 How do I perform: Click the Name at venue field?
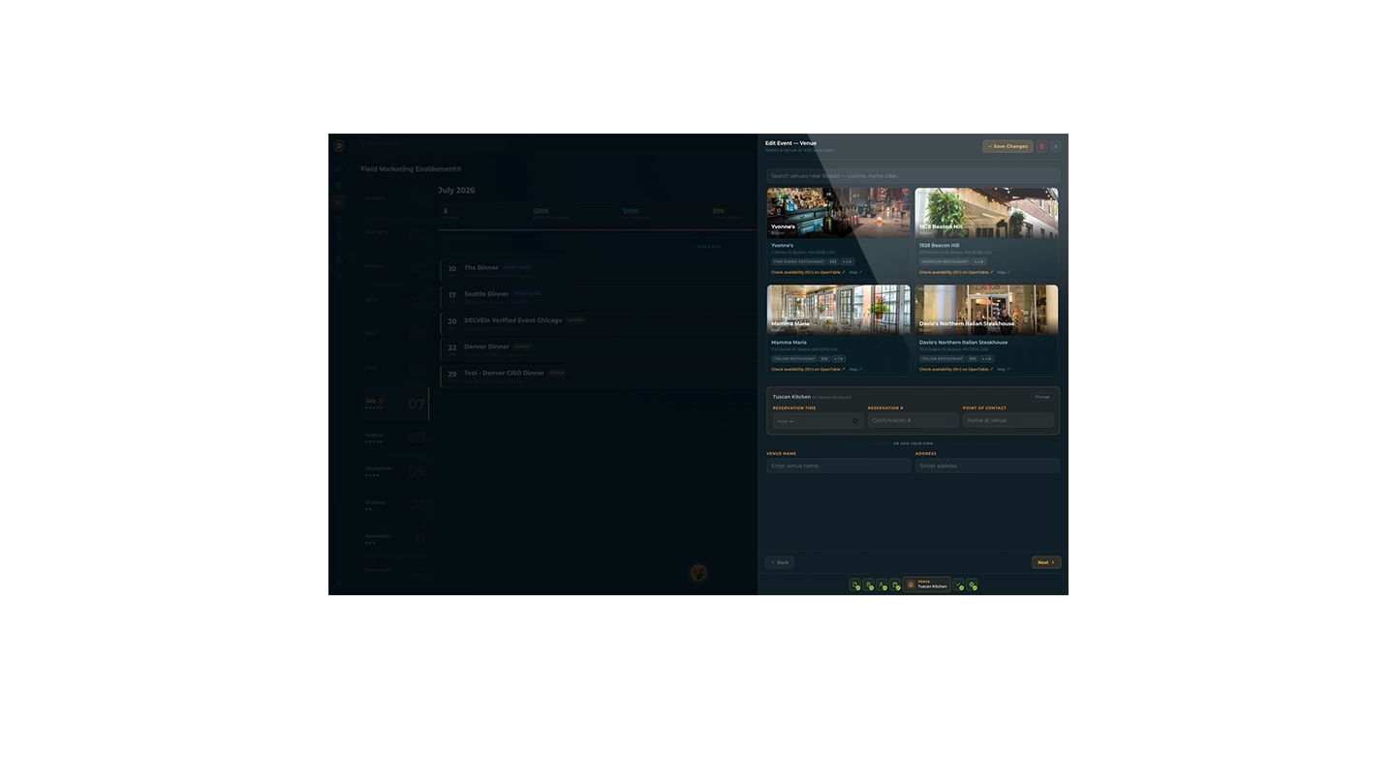coord(1007,421)
